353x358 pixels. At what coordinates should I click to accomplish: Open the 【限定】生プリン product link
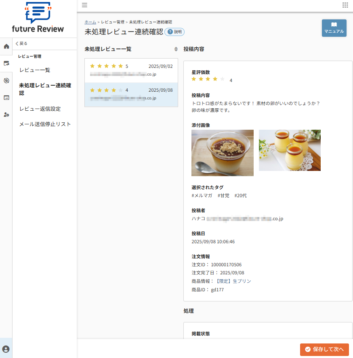(233, 281)
